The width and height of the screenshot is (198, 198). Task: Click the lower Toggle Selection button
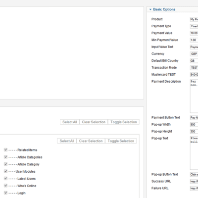point(121,141)
